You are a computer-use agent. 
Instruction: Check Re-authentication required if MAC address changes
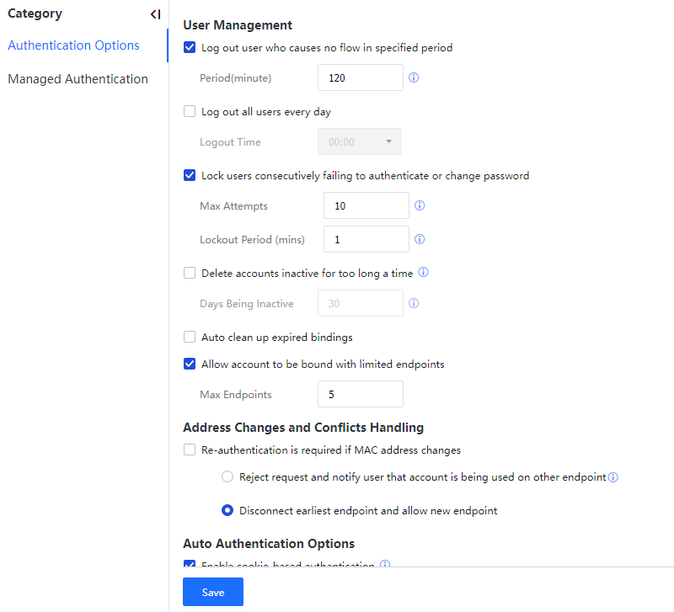pos(190,450)
